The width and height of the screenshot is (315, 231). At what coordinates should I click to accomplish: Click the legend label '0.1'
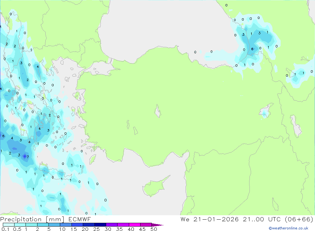pyautogui.click(x=5, y=229)
